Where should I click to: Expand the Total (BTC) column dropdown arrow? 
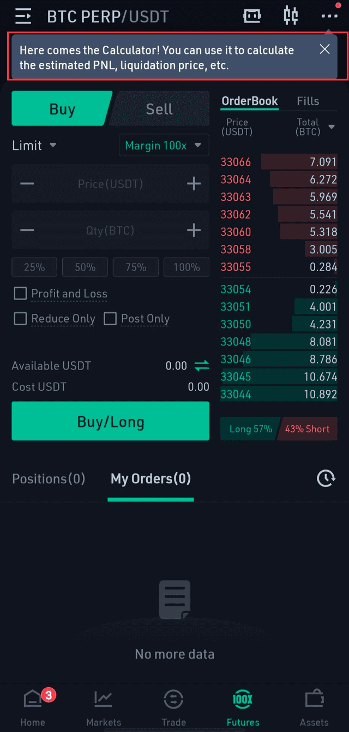[332, 127]
